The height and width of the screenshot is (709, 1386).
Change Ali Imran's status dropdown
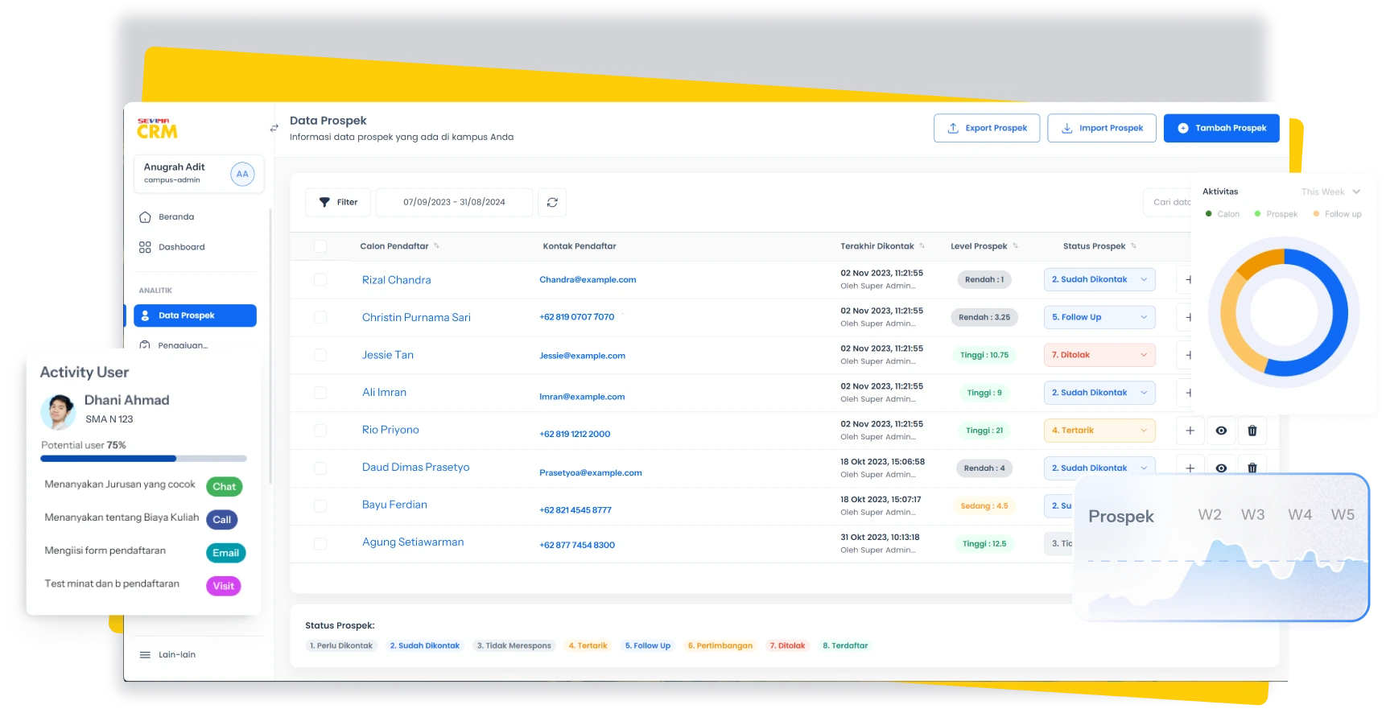(1099, 393)
